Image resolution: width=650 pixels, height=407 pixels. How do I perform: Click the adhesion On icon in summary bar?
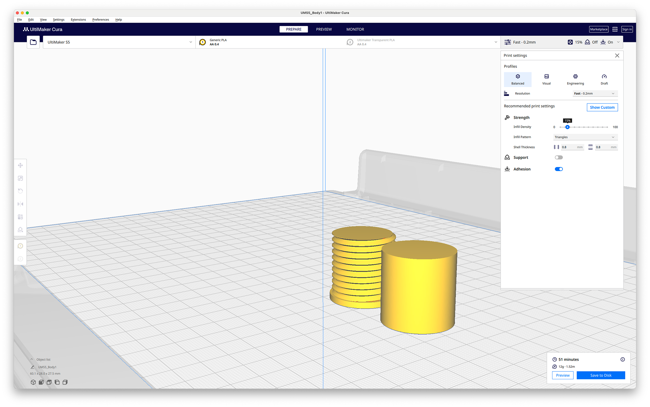[x=603, y=42]
